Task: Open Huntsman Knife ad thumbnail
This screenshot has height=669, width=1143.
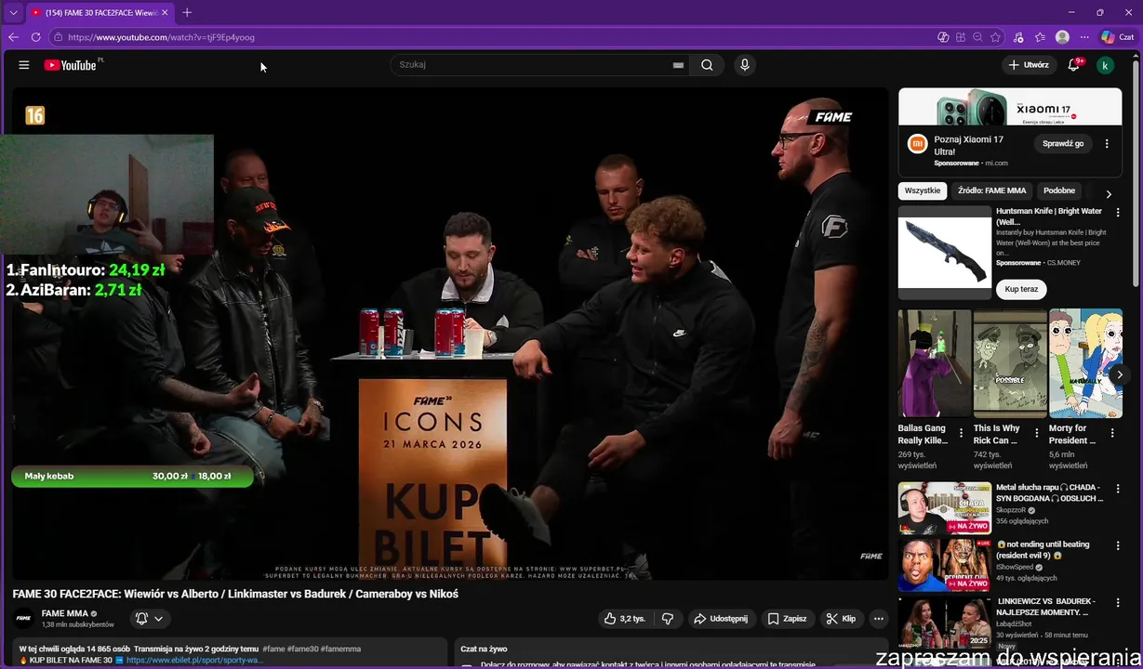Action: click(945, 253)
